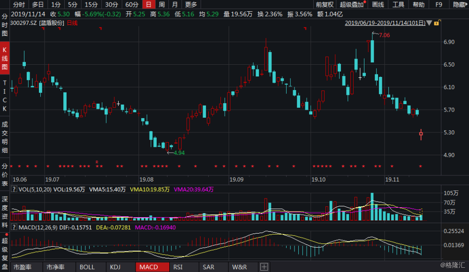Show the KDJ indicator

pyautogui.click(x=115, y=267)
